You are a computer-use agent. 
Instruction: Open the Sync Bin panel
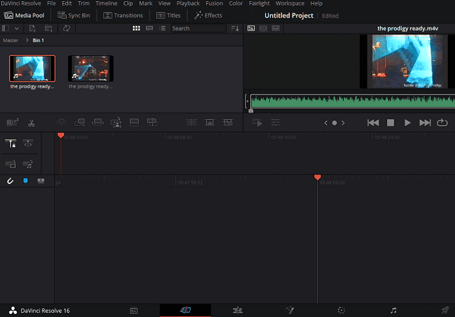(x=73, y=15)
